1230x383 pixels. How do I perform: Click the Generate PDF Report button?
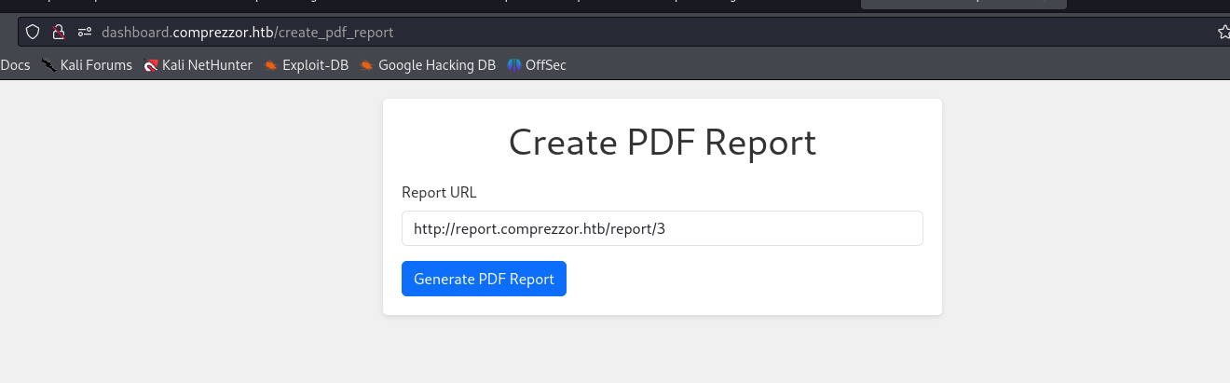[x=484, y=279]
